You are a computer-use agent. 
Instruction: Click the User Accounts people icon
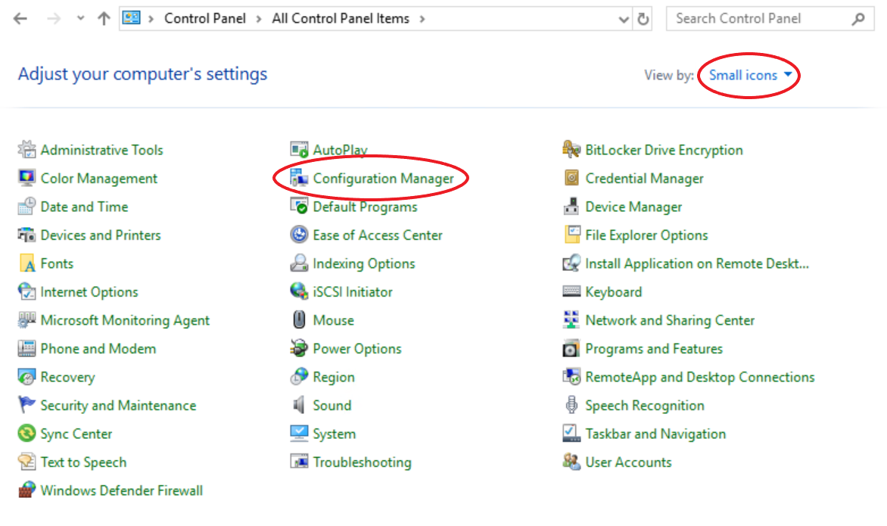[571, 462]
